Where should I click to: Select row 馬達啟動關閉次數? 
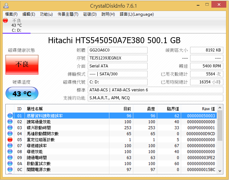coord(112,134)
